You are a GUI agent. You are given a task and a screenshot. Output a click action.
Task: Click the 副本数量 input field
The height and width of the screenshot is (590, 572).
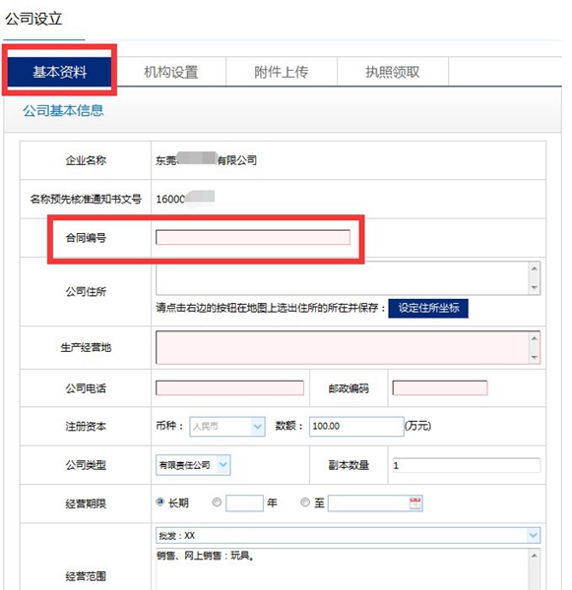466,465
